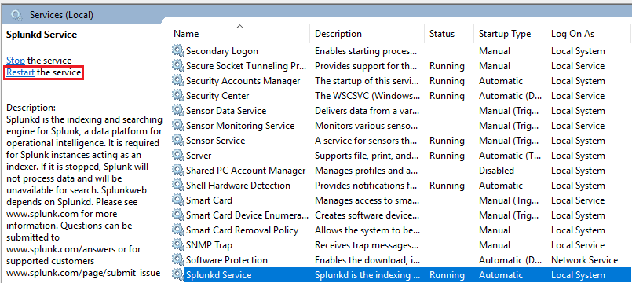
Task: Click the gear icon for Server service
Action: [177, 155]
